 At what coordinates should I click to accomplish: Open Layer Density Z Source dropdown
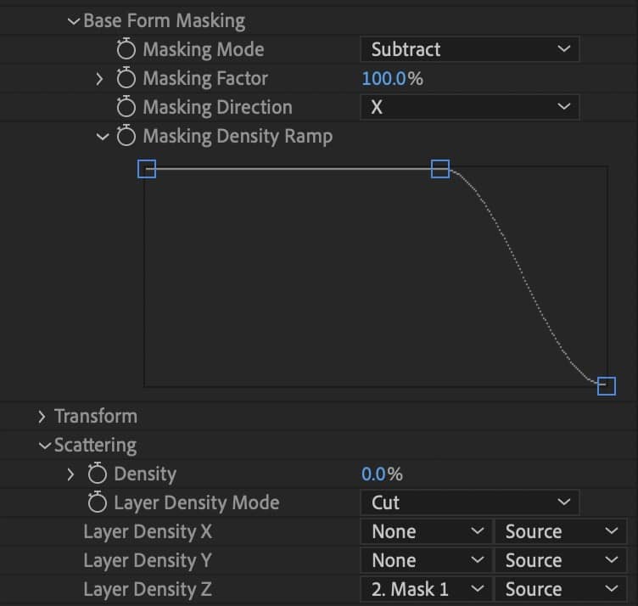[561, 590]
